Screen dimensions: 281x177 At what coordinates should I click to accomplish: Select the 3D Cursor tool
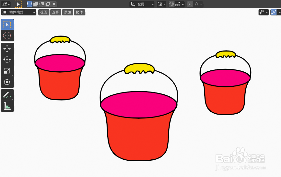click(x=7, y=36)
